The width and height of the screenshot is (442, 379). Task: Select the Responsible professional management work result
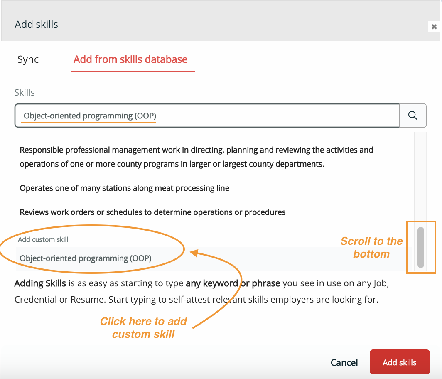[196, 157]
